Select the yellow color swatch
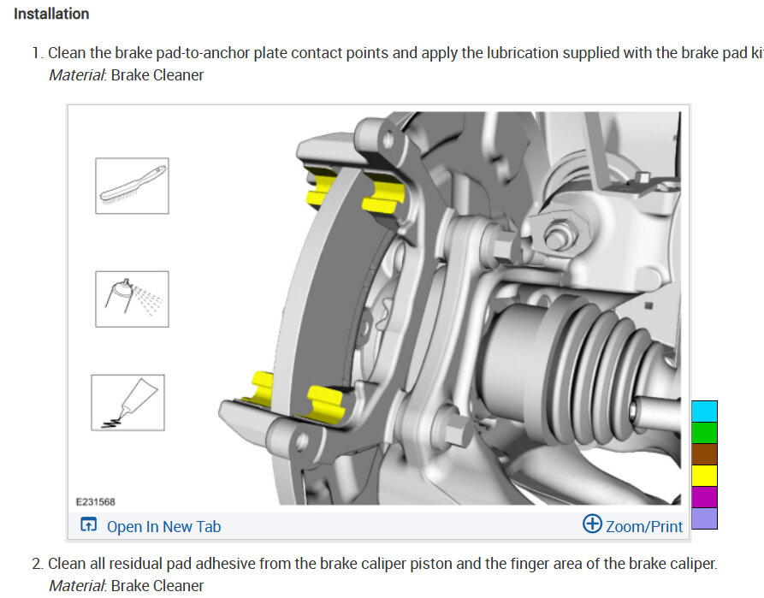Screen dimensions: 764x598 click(x=705, y=476)
